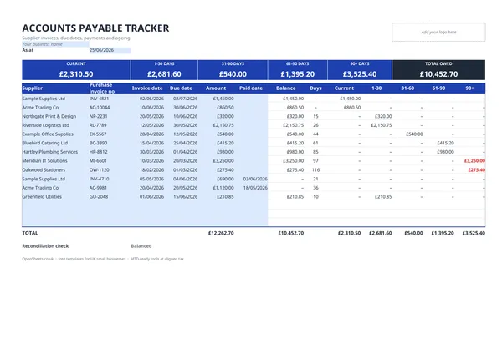Screen dimensions: 502x354
Task: Click invoice number BC-3390
Action: coord(98,143)
